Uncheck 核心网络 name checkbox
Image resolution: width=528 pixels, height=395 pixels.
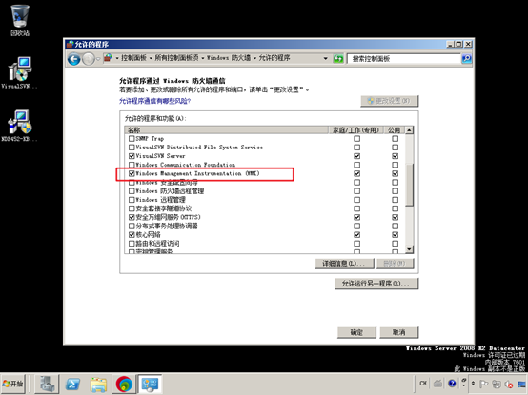[x=132, y=235]
